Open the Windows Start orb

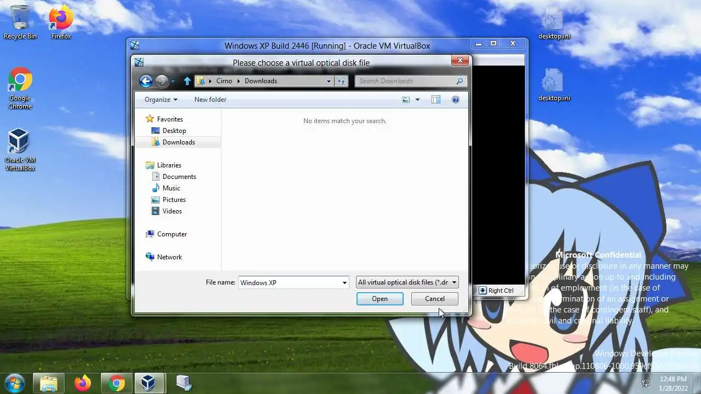coord(14,383)
